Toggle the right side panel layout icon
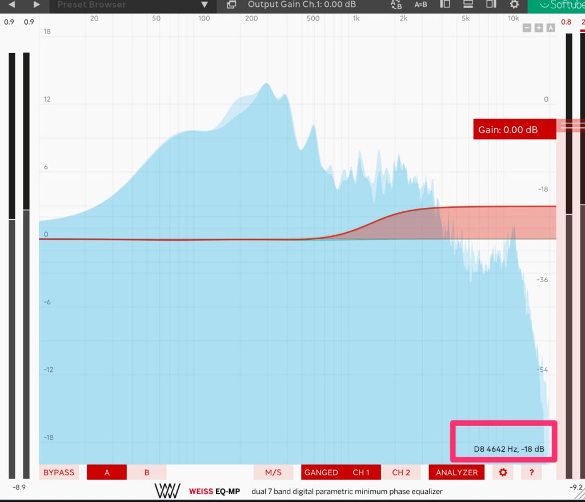 click(x=491, y=5)
